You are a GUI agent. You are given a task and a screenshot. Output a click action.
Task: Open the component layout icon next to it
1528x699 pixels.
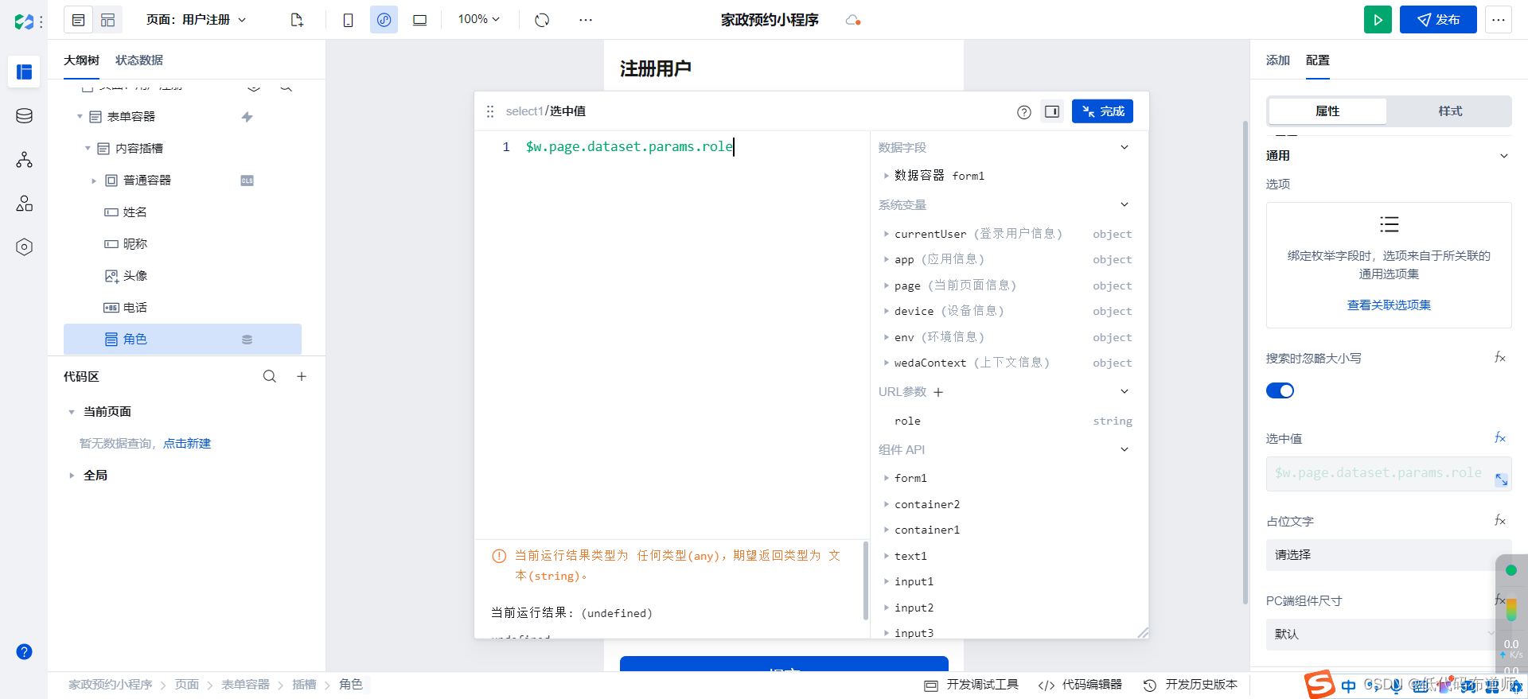click(x=107, y=20)
